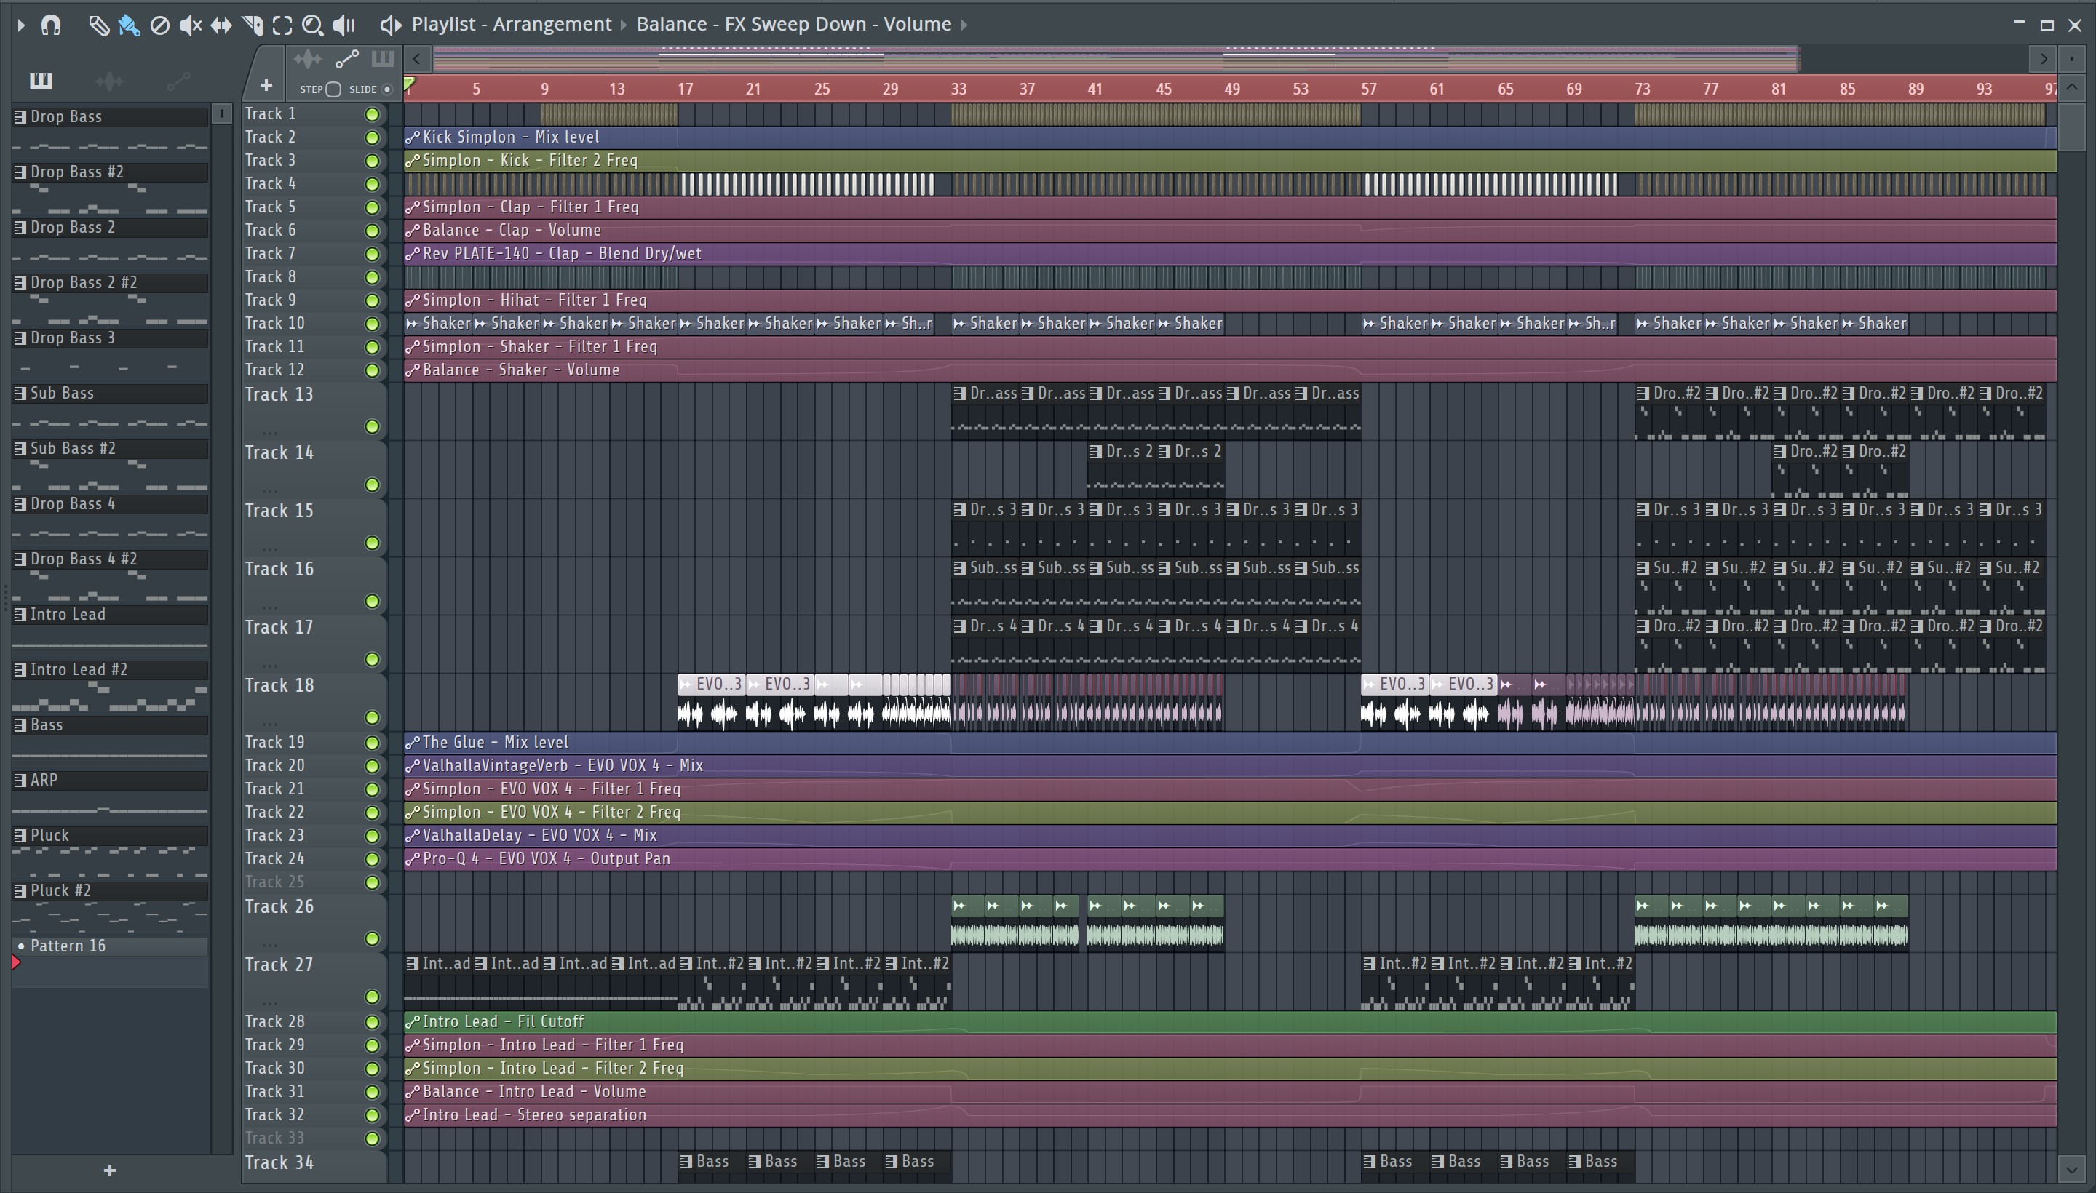Open the ValhallaDelay - EVO VOX 4 - Mix clip menu
The width and height of the screenshot is (2096, 1193).
click(413, 837)
